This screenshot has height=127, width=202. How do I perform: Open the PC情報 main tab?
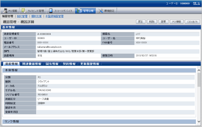(10, 11)
